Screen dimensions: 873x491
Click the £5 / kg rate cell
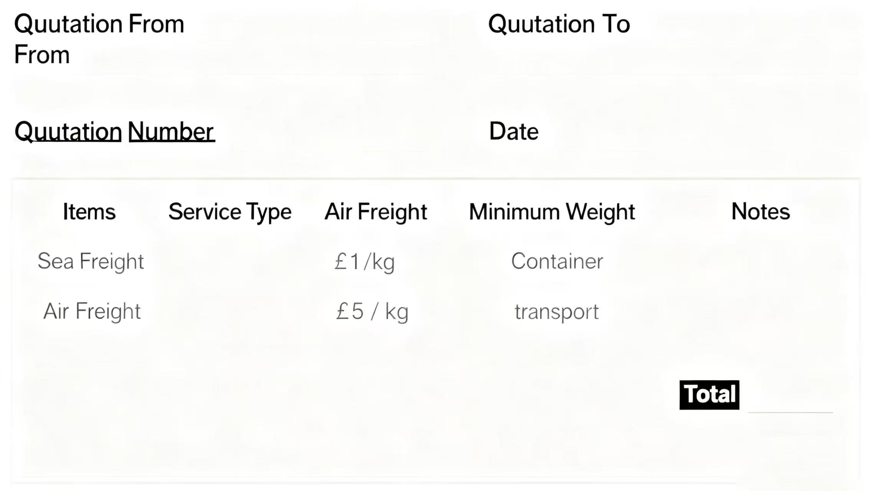(x=372, y=311)
